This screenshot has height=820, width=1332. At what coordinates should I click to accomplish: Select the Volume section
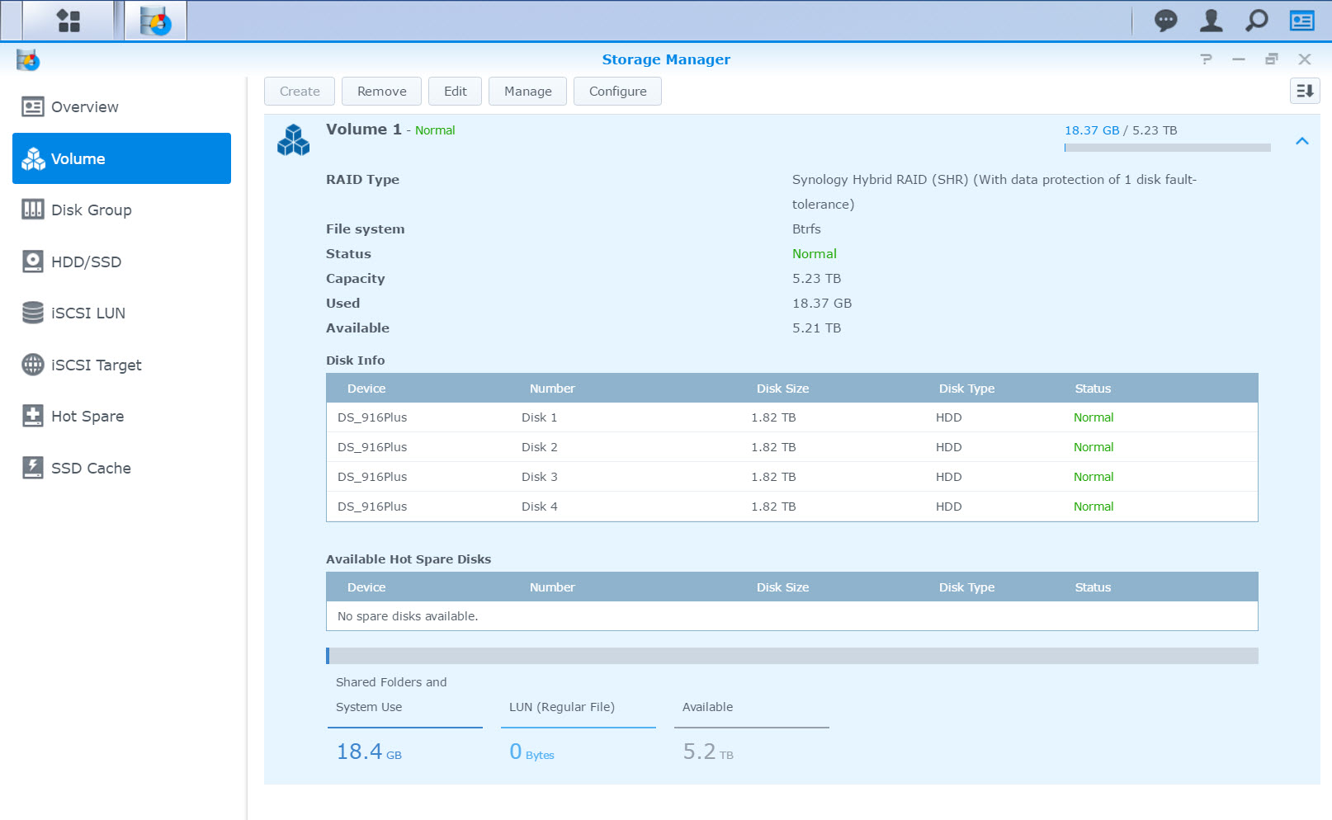click(121, 158)
